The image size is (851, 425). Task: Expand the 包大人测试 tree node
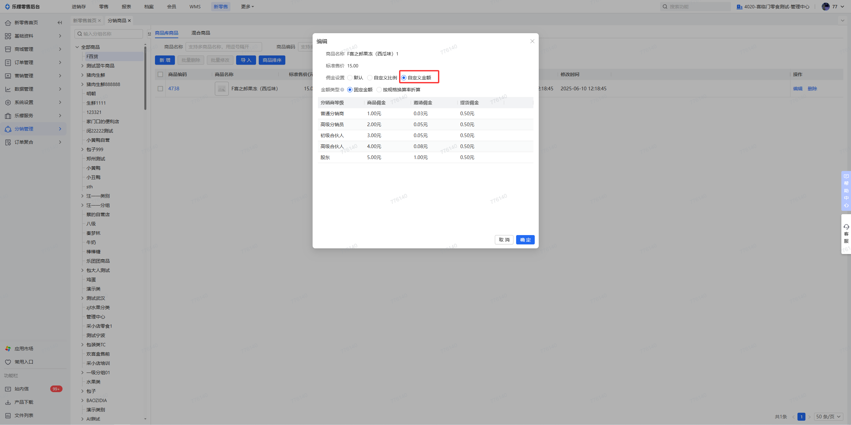(82, 270)
